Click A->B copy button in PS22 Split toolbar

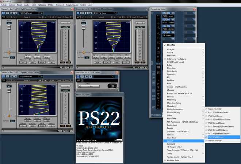pyautogui.click(x=52, y=17)
